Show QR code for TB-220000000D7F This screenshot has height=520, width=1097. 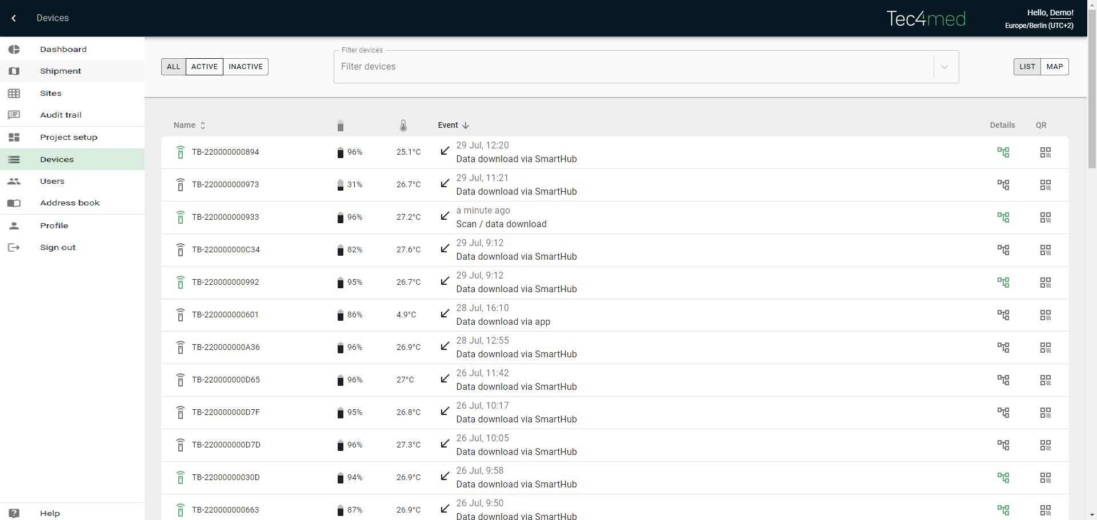(x=1046, y=413)
